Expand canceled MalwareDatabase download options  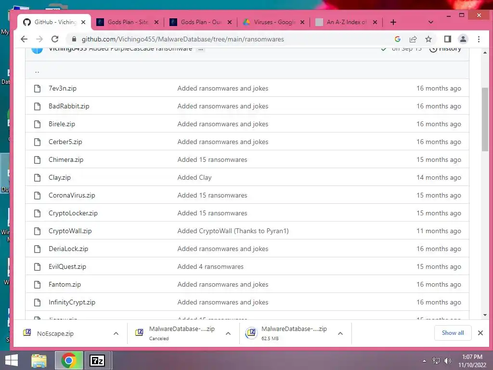tap(228, 333)
